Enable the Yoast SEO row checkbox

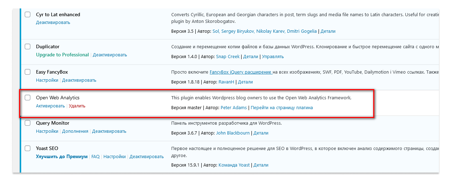pyautogui.click(x=28, y=148)
